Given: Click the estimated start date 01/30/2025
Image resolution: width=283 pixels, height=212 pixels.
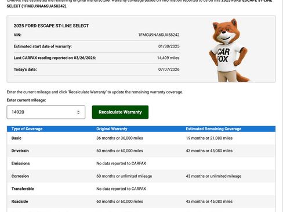Looking at the screenshot, I should [x=169, y=46].
